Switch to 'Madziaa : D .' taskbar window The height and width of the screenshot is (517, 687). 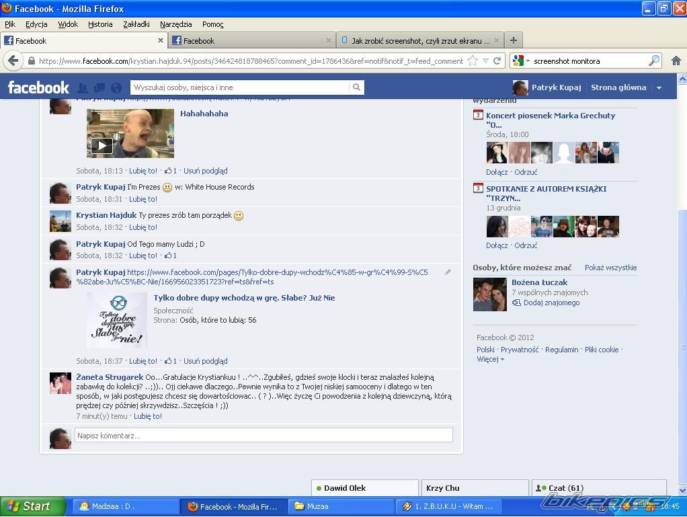tap(126, 506)
